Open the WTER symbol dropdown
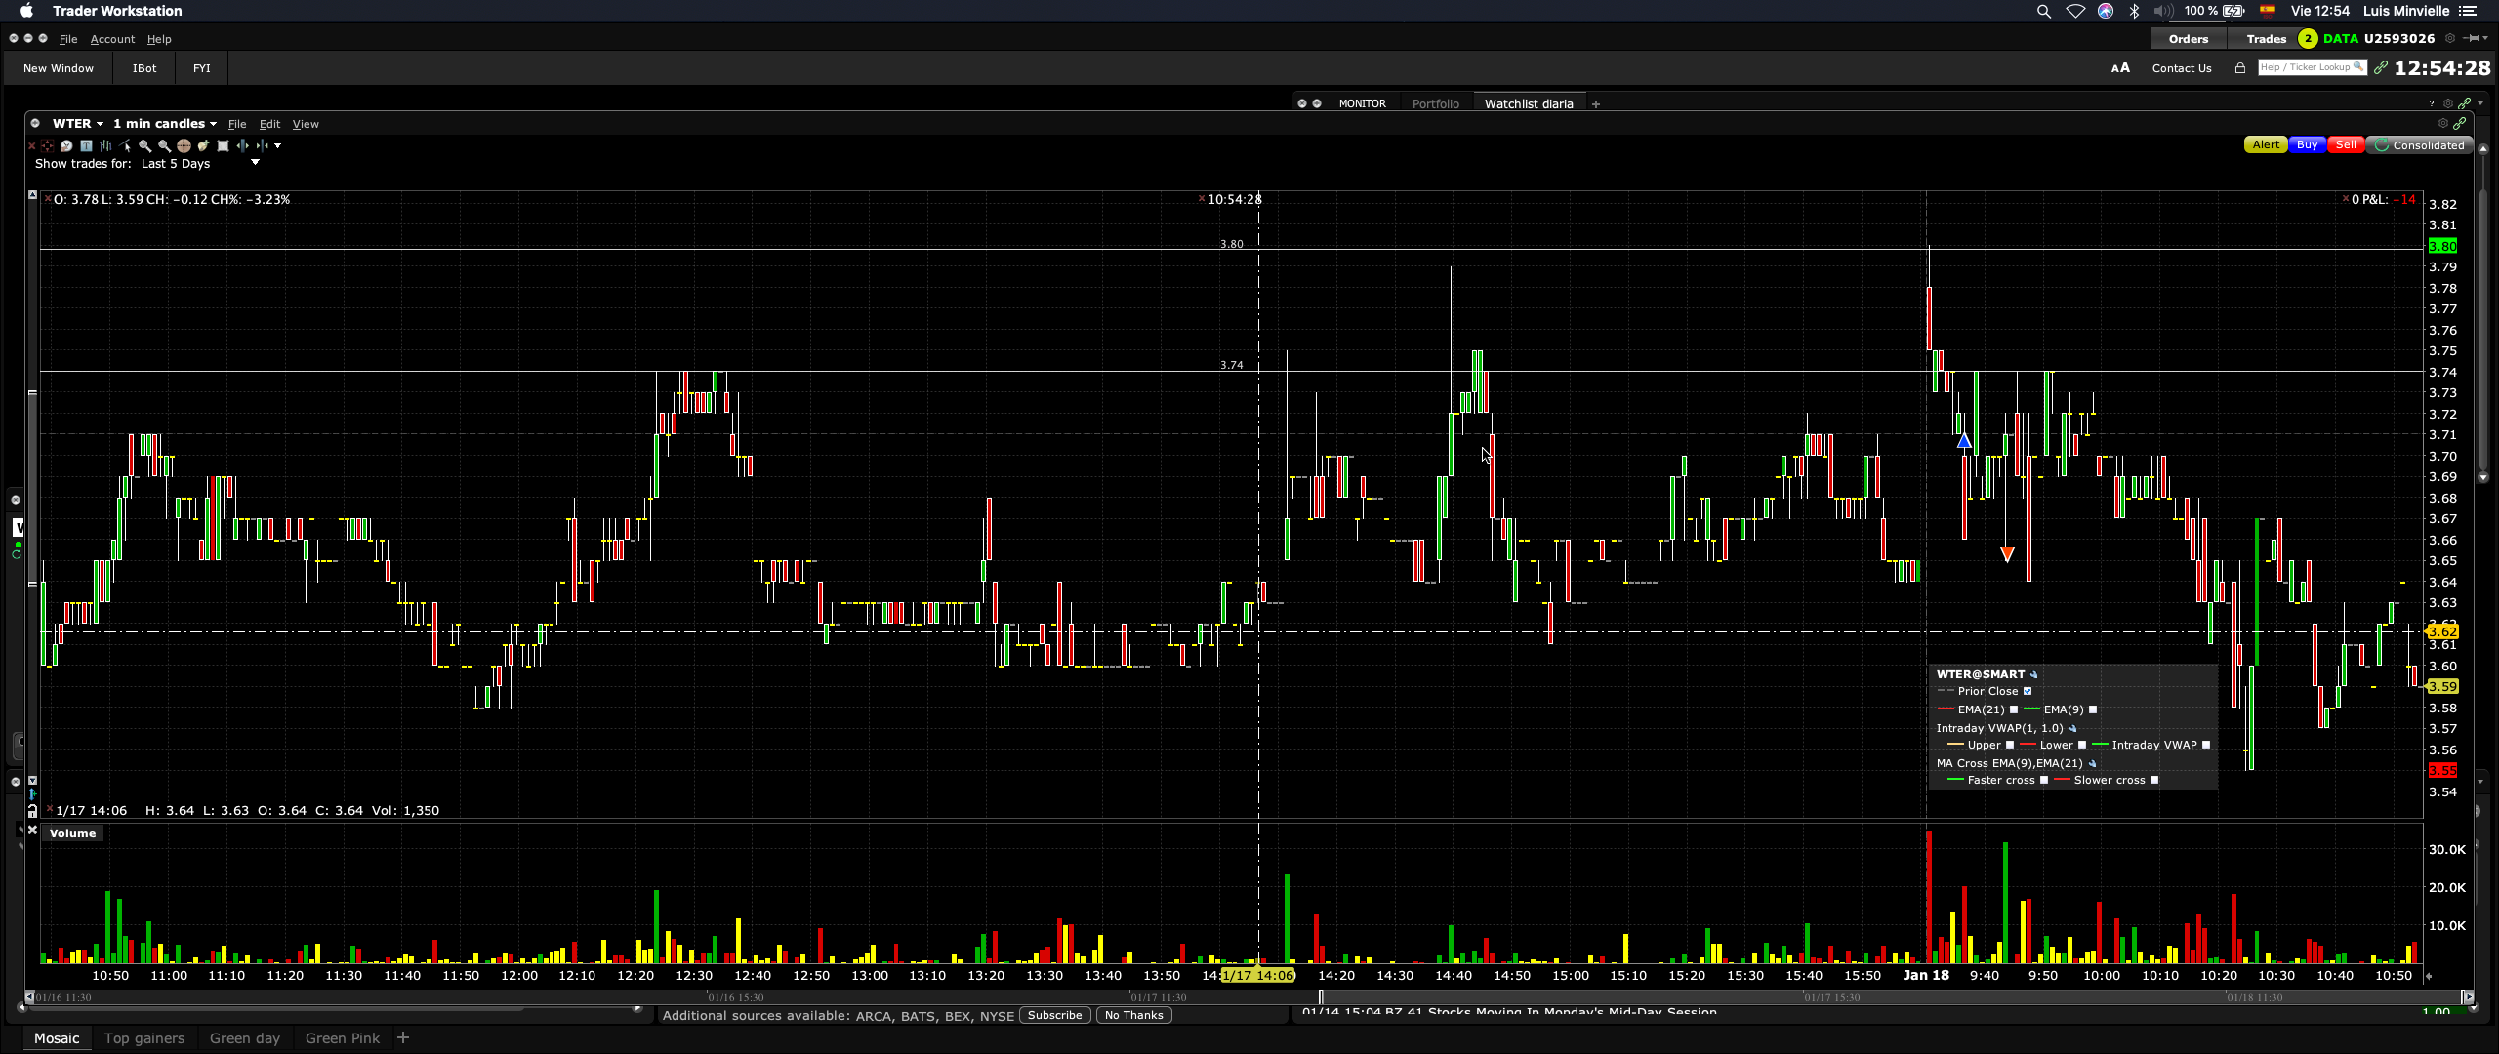This screenshot has width=2499, height=1054. (78, 124)
